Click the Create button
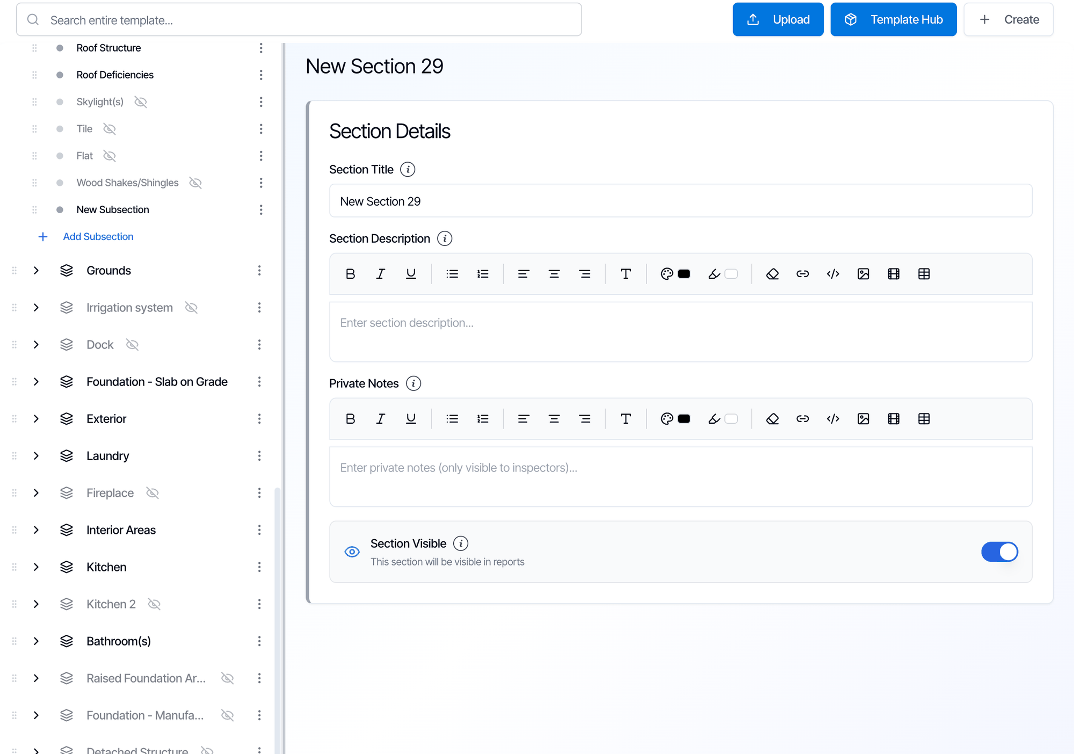This screenshot has height=754, width=1074. (1008, 19)
